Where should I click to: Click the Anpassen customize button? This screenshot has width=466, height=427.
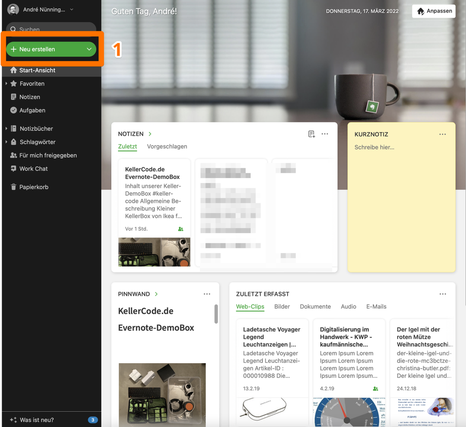(x=434, y=11)
